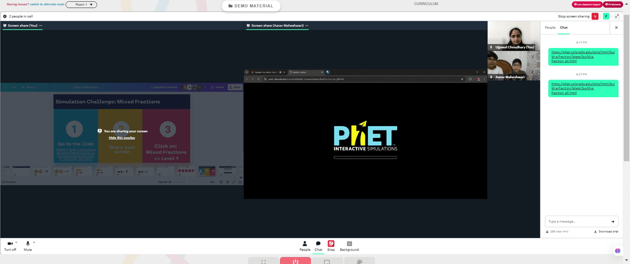Send chat message with arrow icon

pos(613,221)
